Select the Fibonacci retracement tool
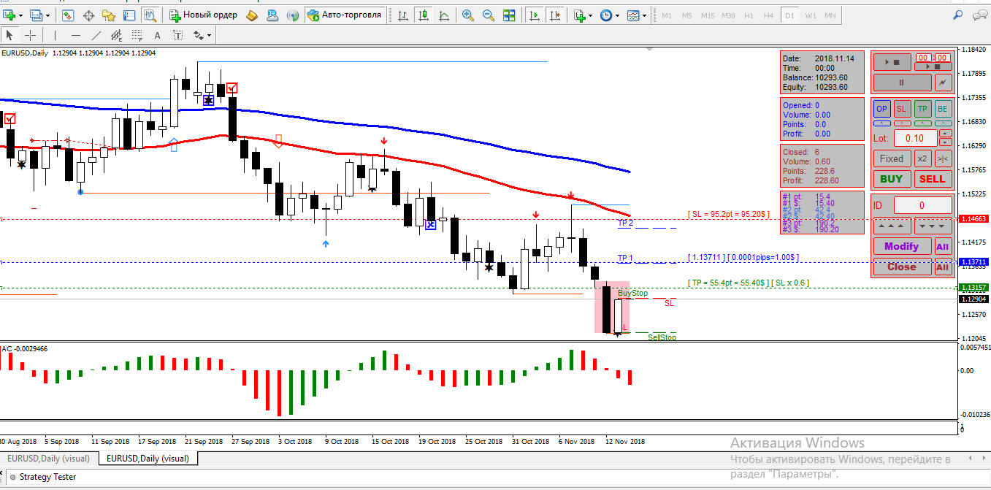Viewport: 991px width, 490px height. click(137, 34)
